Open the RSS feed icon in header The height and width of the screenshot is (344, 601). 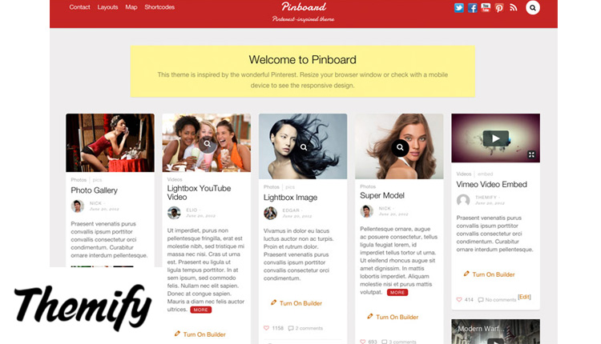[x=513, y=8]
